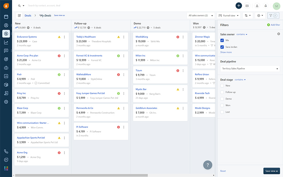This screenshot has width=283, height=177.
Task: Check the Follow-up deal stage filter
Action: click(222, 92)
